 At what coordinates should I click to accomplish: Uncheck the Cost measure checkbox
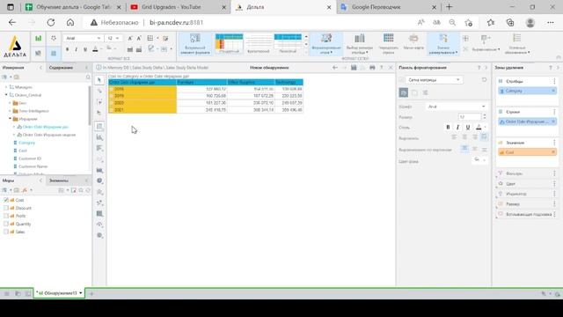(6, 200)
